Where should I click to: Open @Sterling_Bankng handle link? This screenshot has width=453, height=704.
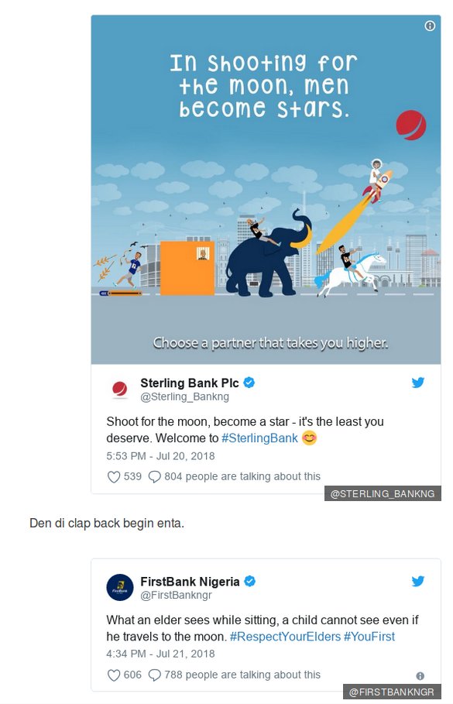point(185,397)
